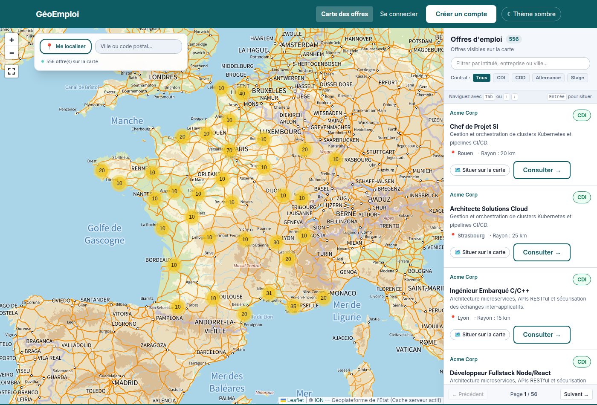Image resolution: width=597 pixels, height=405 pixels.
Task: Click the Ville ou code postal field
Action: tap(139, 46)
